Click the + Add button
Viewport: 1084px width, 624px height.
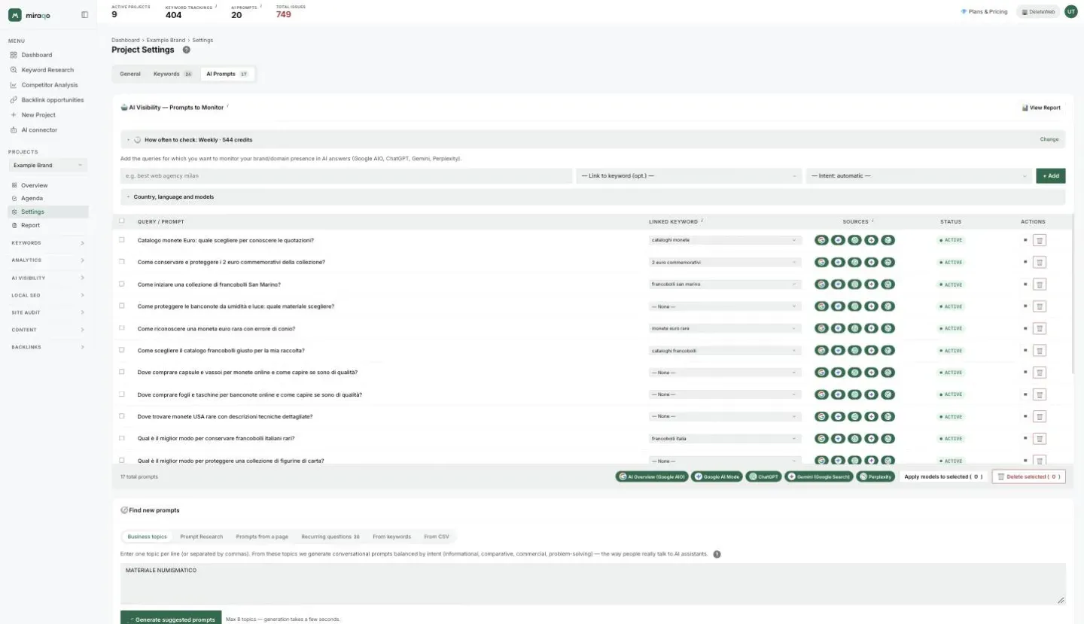pyautogui.click(x=1050, y=175)
